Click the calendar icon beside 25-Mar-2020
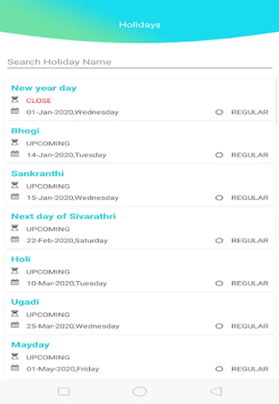279x404 pixels. click(15, 325)
